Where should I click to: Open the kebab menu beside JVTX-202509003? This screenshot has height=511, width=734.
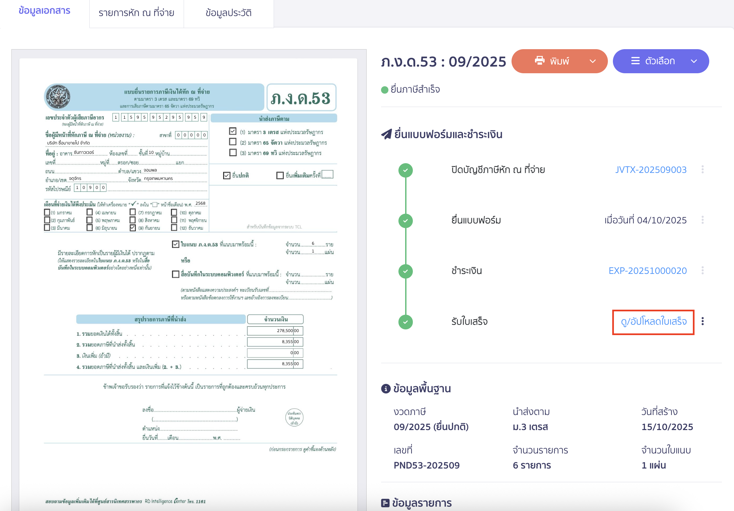point(703,170)
